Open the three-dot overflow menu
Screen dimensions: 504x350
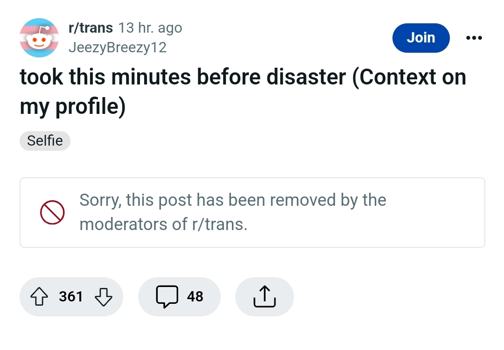pyautogui.click(x=474, y=38)
